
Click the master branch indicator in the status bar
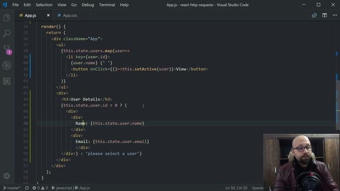click(x=12, y=188)
